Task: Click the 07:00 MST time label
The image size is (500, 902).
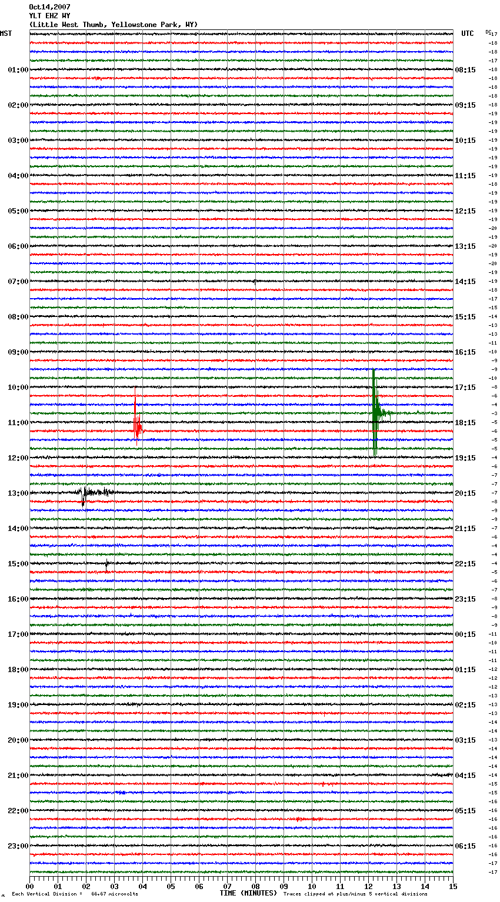Action: click(x=18, y=282)
